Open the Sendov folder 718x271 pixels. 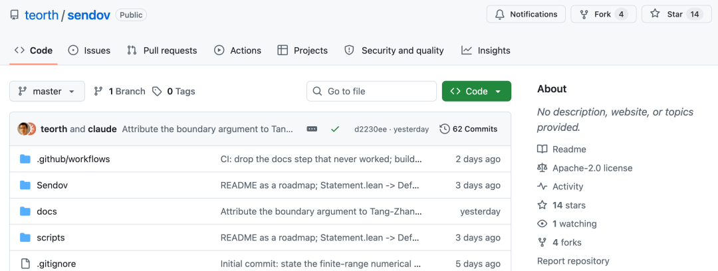click(53, 185)
